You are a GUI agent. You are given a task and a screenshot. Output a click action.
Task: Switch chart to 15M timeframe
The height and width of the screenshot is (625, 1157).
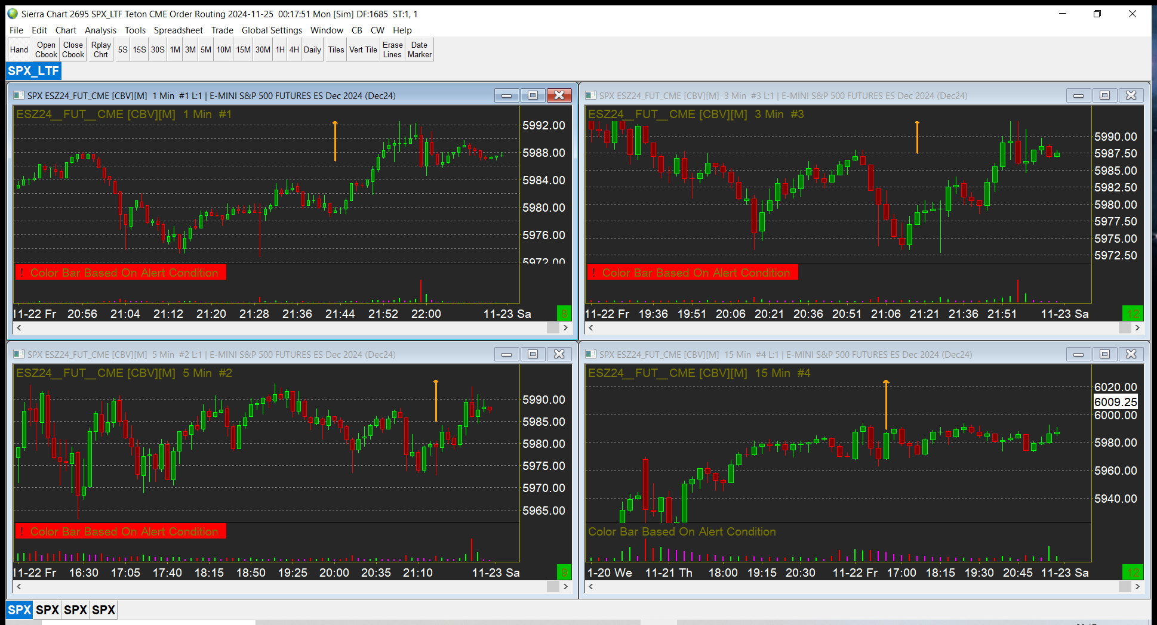coord(243,49)
